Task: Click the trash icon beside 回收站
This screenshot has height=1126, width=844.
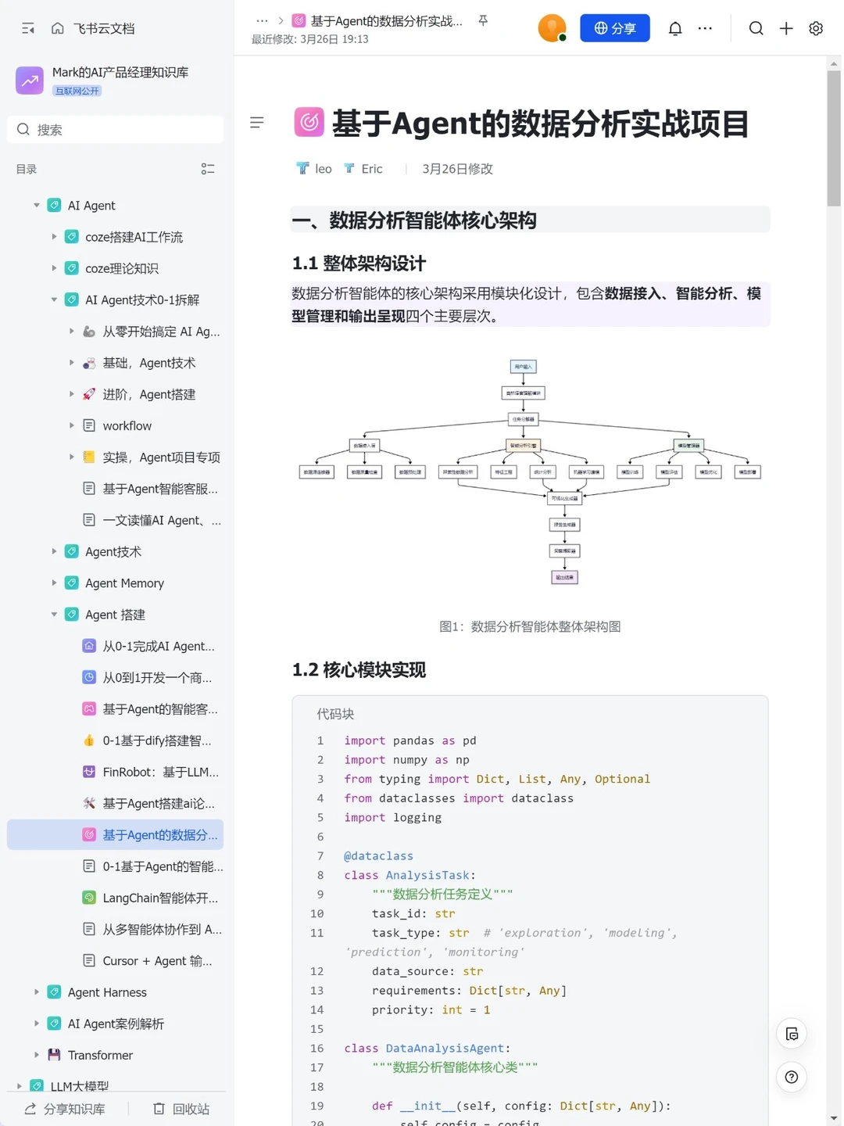Action: pos(159,1109)
